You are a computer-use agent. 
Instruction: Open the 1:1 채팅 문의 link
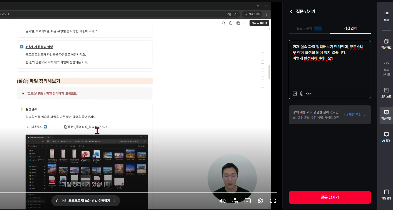point(355,115)
